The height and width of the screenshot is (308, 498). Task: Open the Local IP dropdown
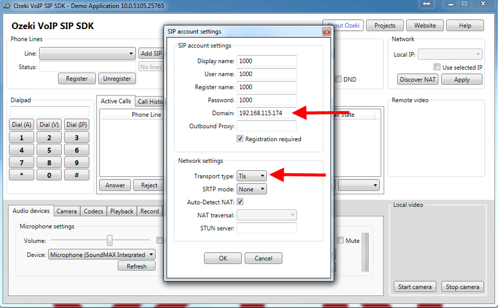click(x=450, y=54)
